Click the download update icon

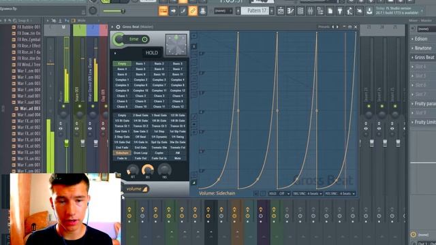369,11
